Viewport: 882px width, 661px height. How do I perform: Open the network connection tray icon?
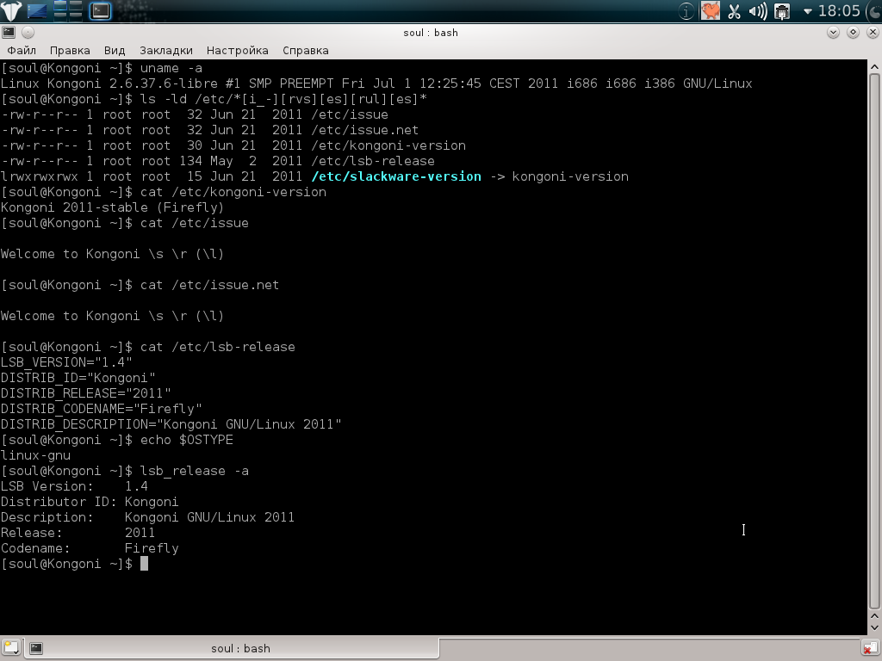(x=782, y=11)
